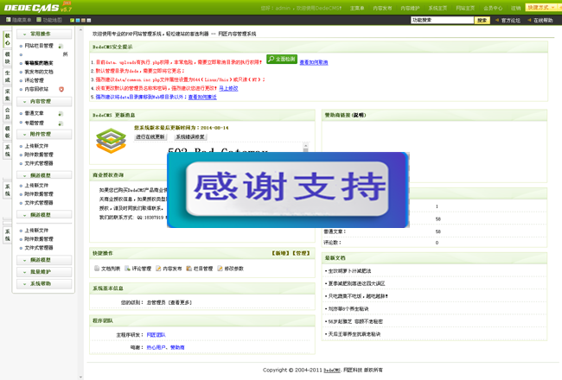Screen dimensions: 562x380
Task: Open 普通文章 in the sidebar
Action: tap(34, 113)
